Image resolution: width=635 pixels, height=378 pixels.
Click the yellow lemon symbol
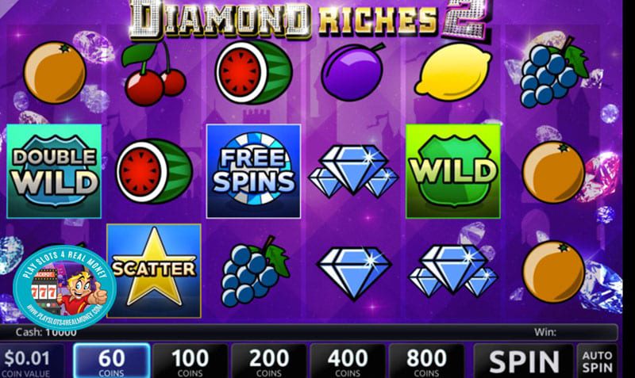pyautogui.click(x=452, y=72)
